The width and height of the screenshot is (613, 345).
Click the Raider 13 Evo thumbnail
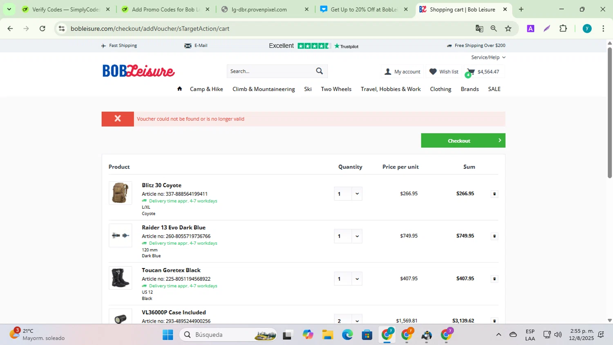coord(120,235)
